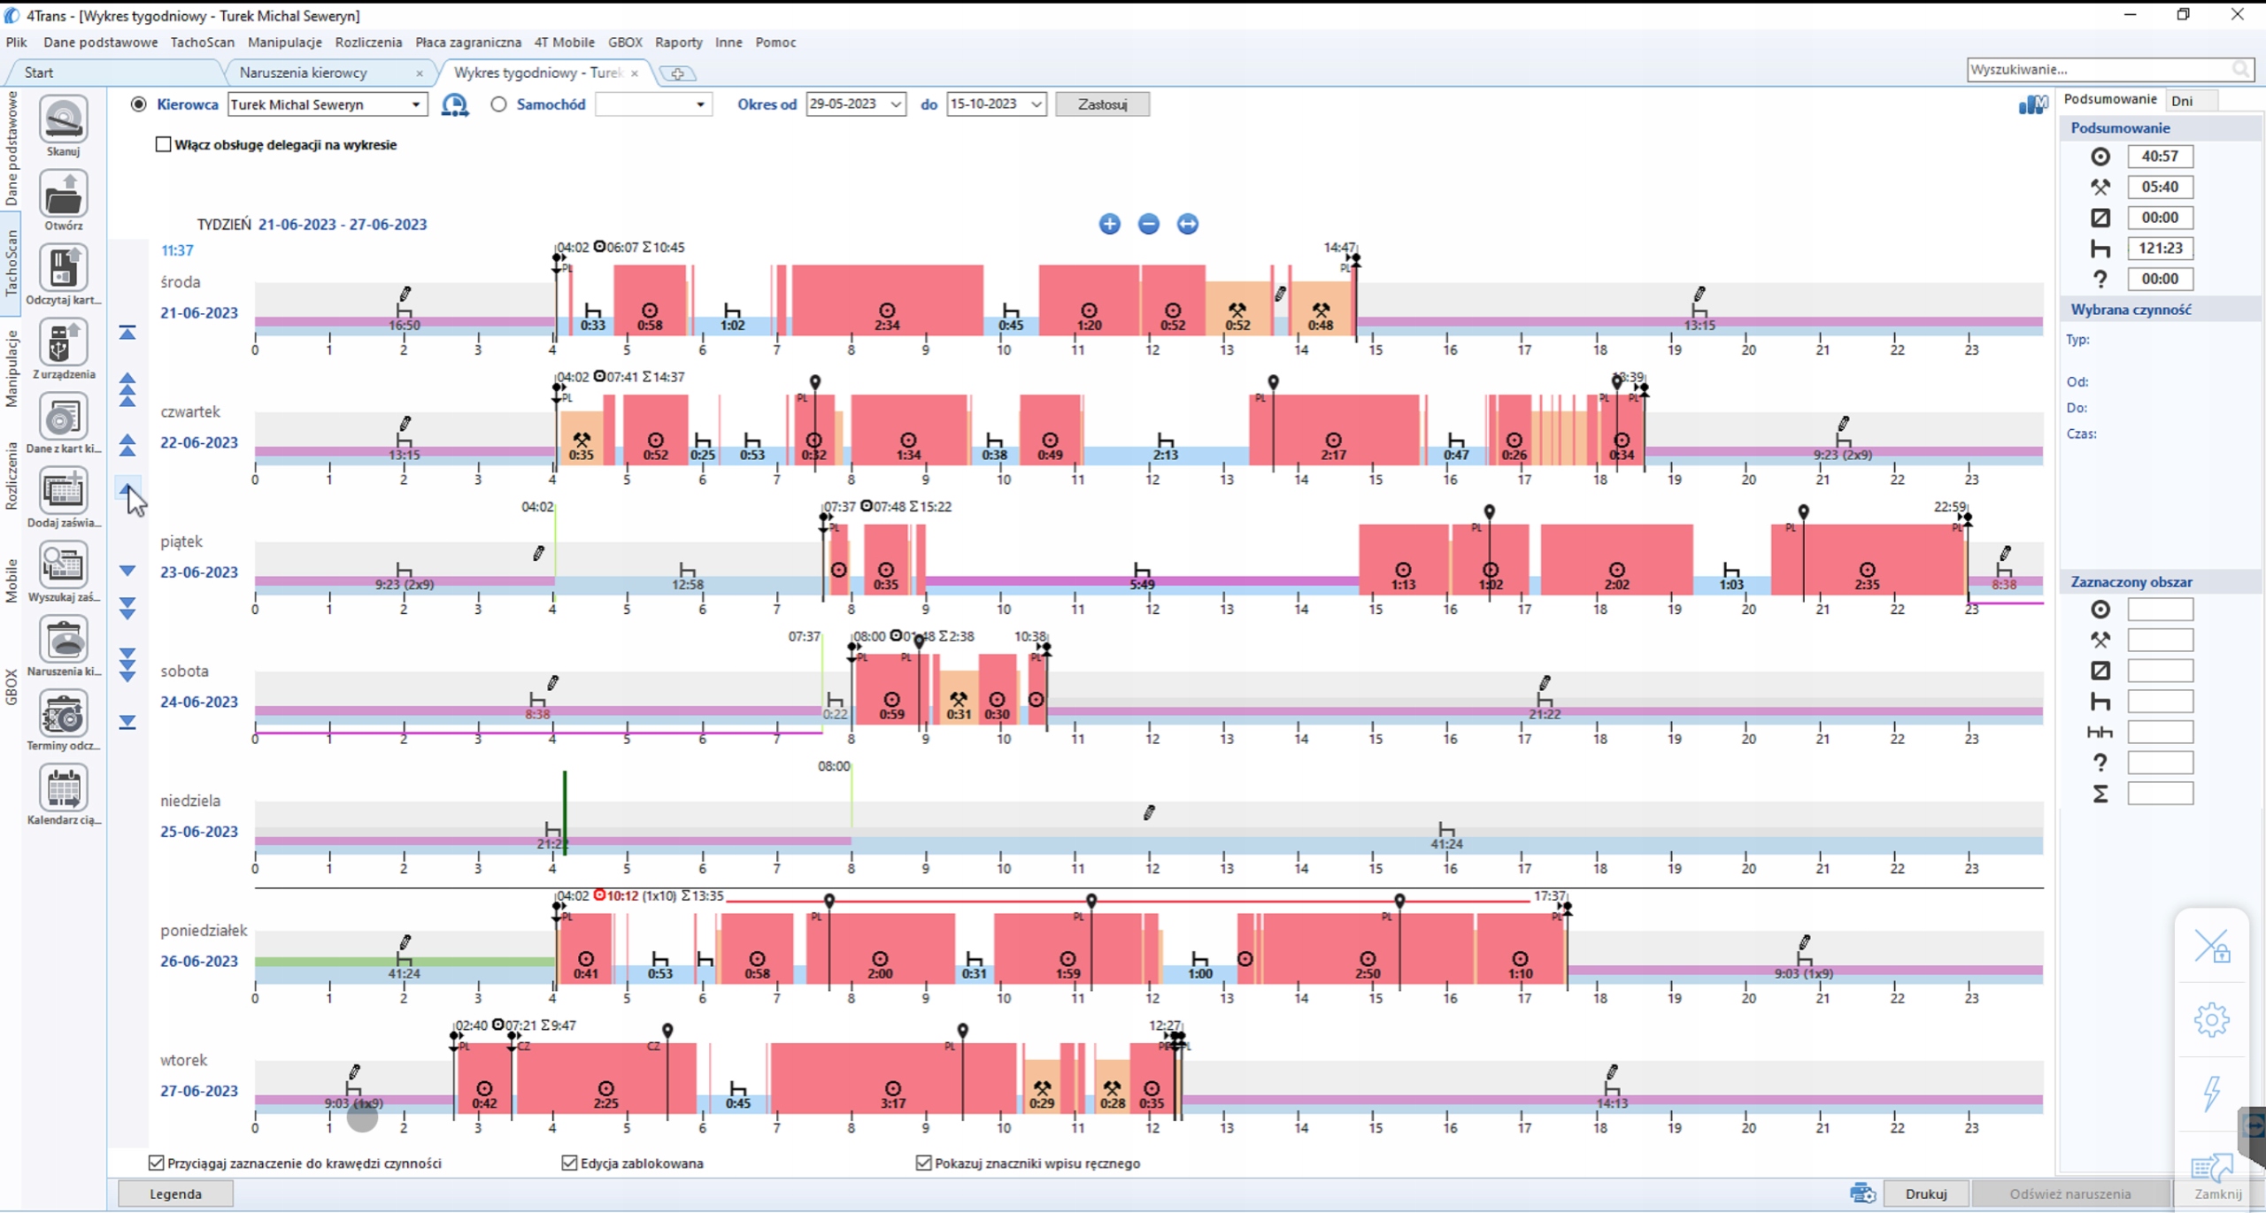Open Dodaj zaświadczenie calendar icon
Image resolution: width=2266 pixels, height=1213 pixels.
tap(63, 491)
